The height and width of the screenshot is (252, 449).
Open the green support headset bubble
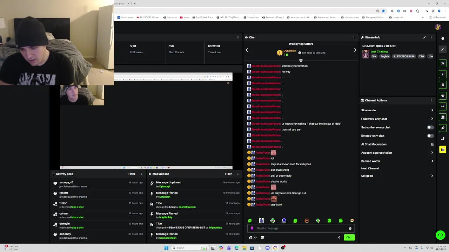[x=440, y=235]
